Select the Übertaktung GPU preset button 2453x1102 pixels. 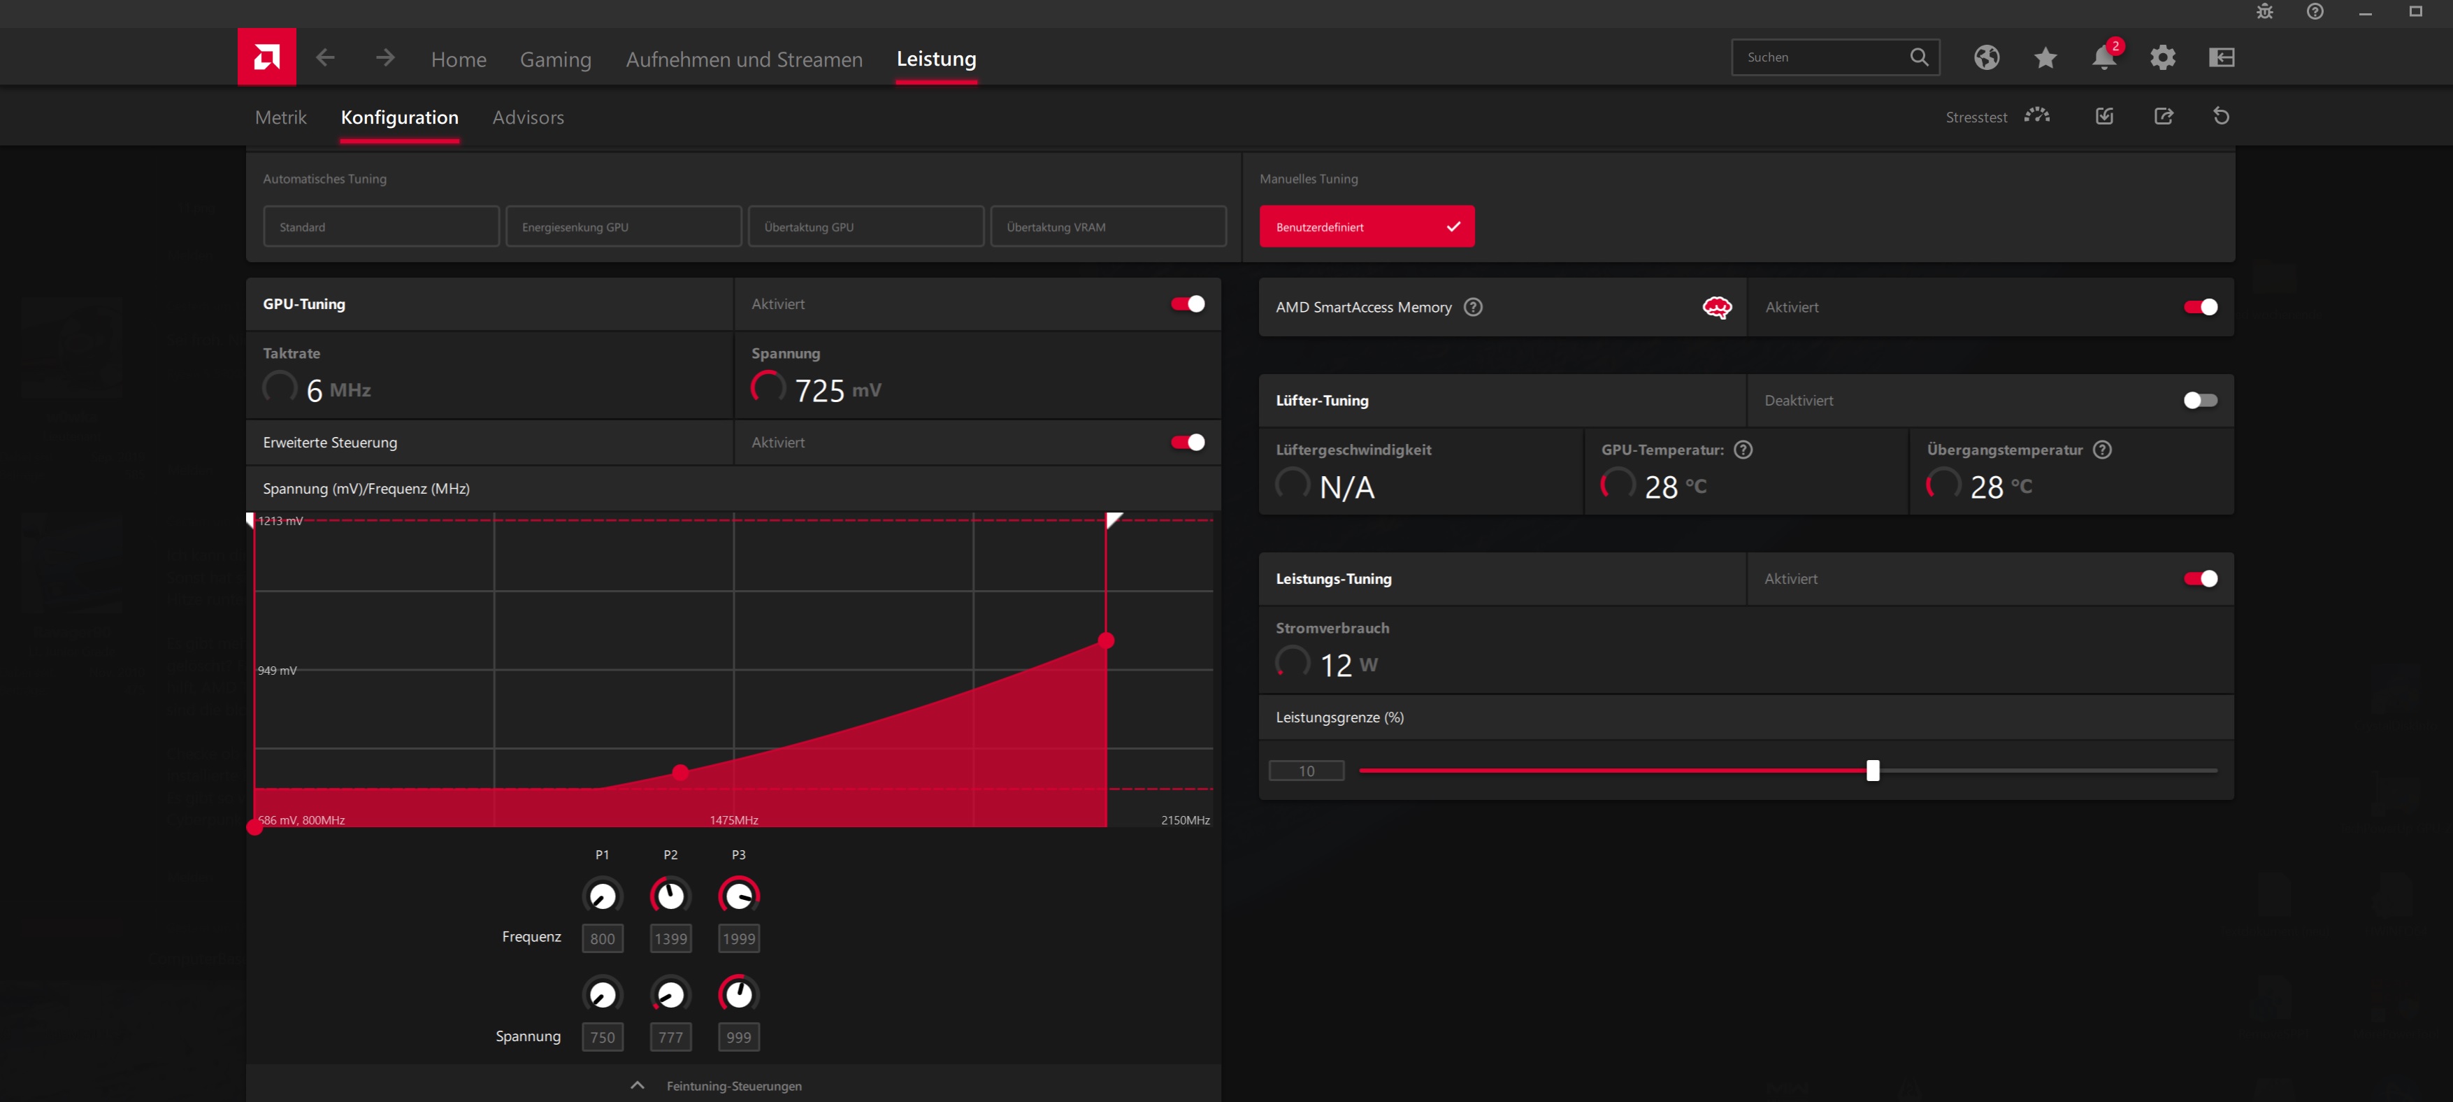click(x=865, y=227)
